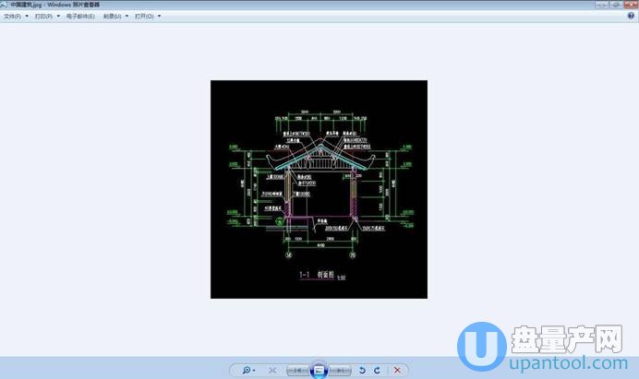Open the 打开(O) menu
This screenshot has width=639, height=379.
tap(143, 16)
